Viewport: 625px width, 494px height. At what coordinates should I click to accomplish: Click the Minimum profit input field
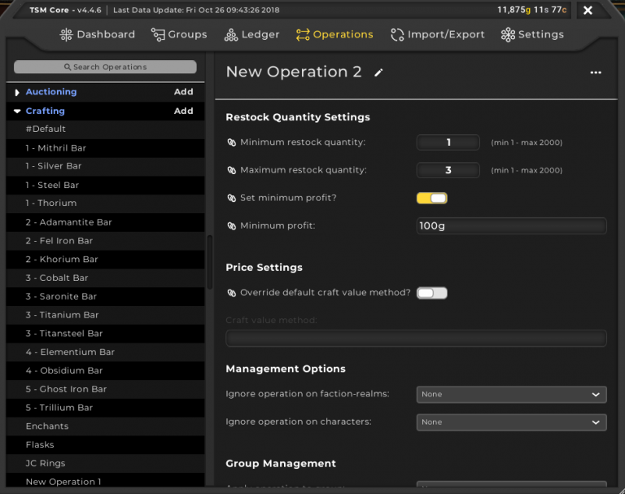click(x=511, y=225)
